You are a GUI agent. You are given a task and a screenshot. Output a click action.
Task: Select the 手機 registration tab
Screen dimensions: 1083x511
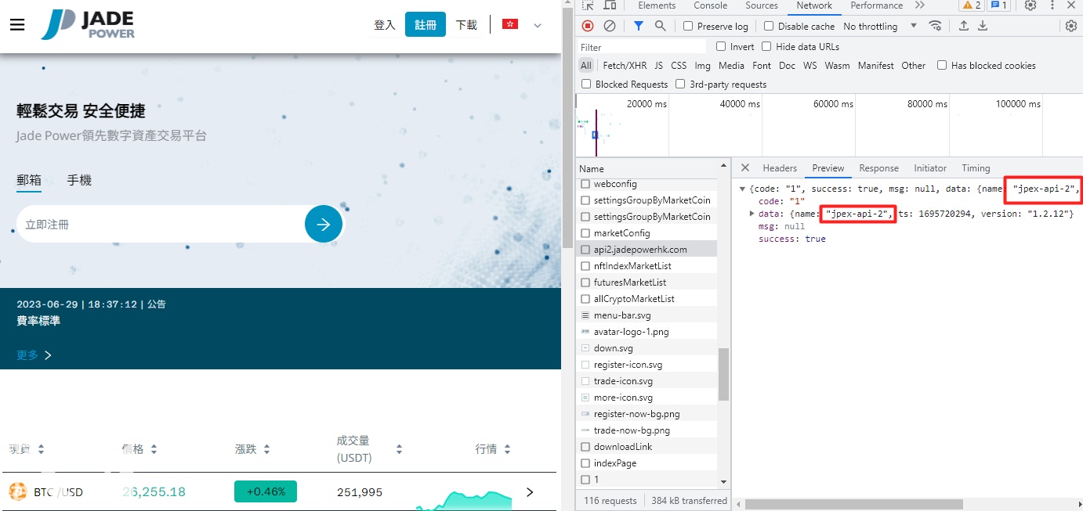point(79,180)
